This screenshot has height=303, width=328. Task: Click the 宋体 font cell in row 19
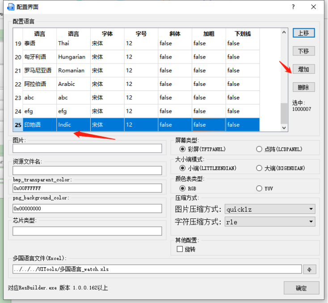(107, 43)
